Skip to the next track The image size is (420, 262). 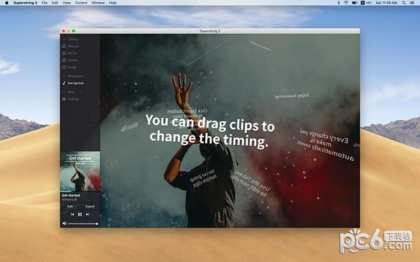coord(87,214)
